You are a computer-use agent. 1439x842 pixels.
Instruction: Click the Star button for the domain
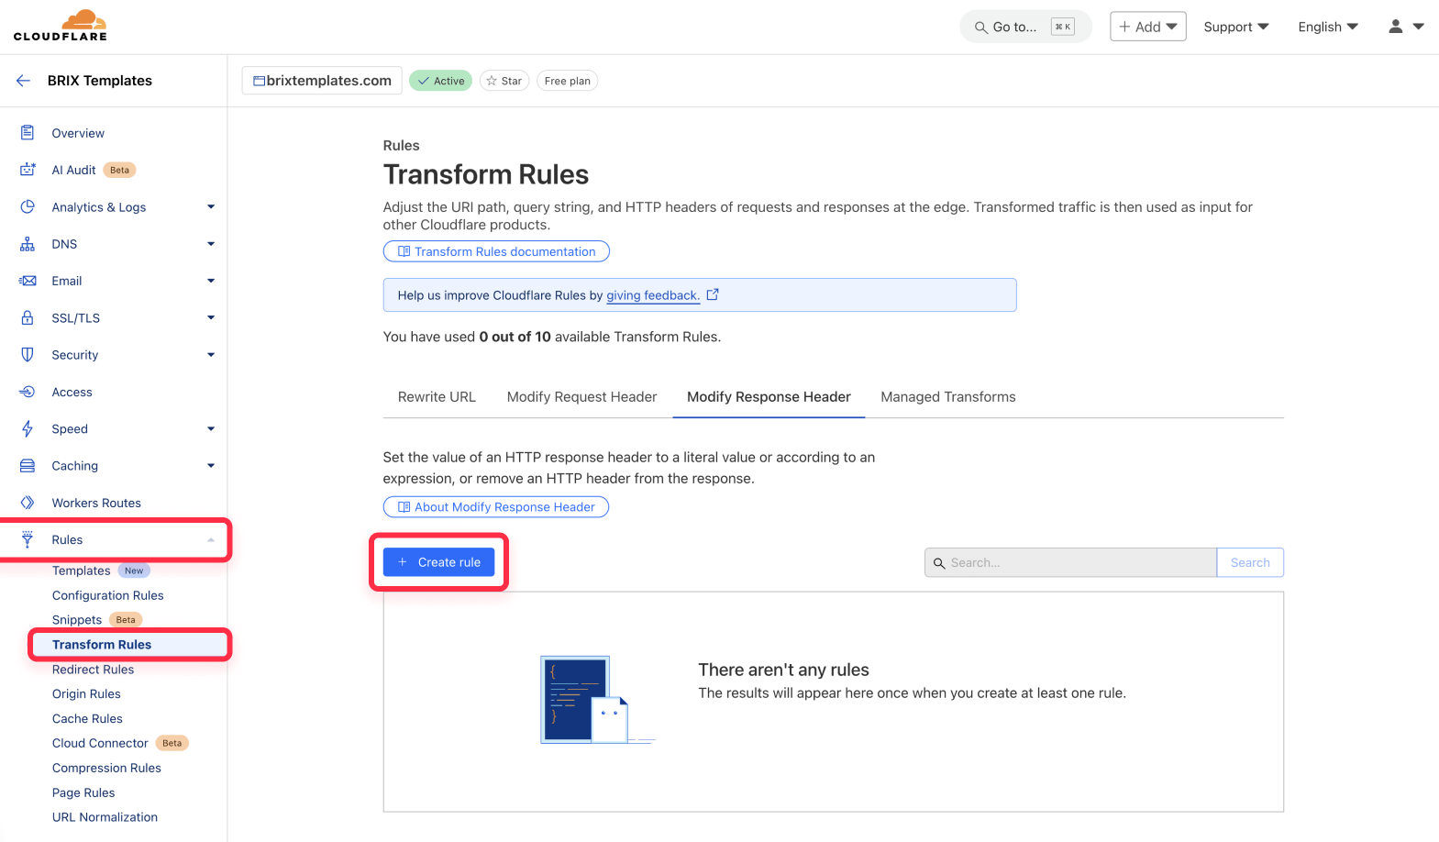click(x=504, y=81)
